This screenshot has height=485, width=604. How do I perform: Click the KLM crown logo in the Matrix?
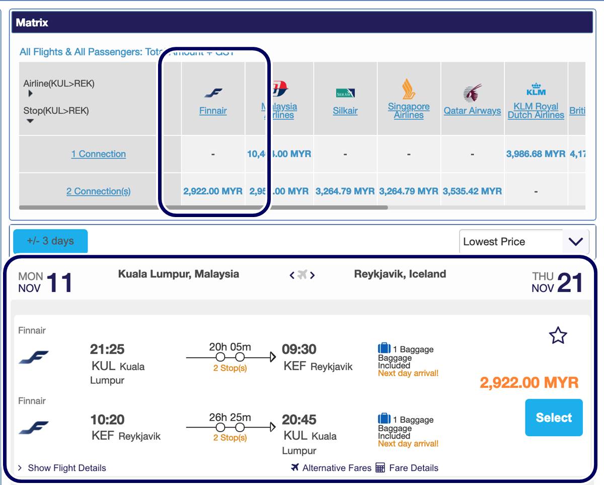coord(536,89)
